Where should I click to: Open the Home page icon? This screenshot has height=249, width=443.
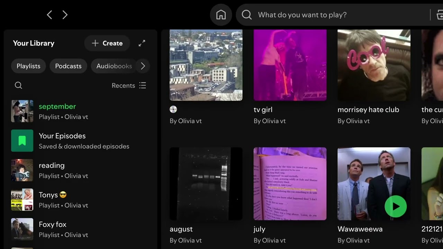click(x=221, y=15)
